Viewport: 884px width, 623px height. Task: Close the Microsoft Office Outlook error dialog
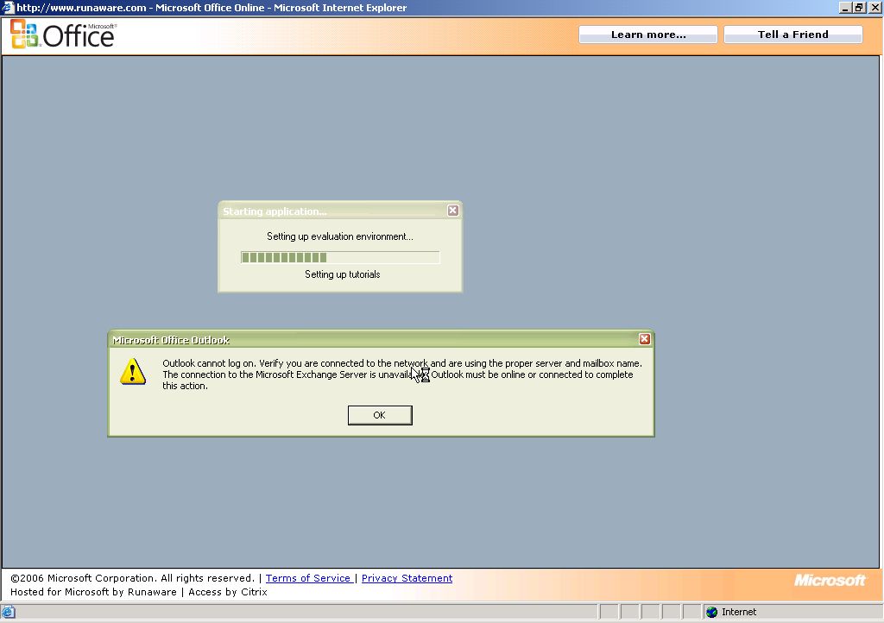pos(644,339)
